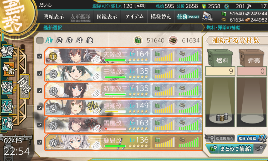
Task: Open the 入渠 (Docking) sidebar icon
Action: (x=7, y=106)
